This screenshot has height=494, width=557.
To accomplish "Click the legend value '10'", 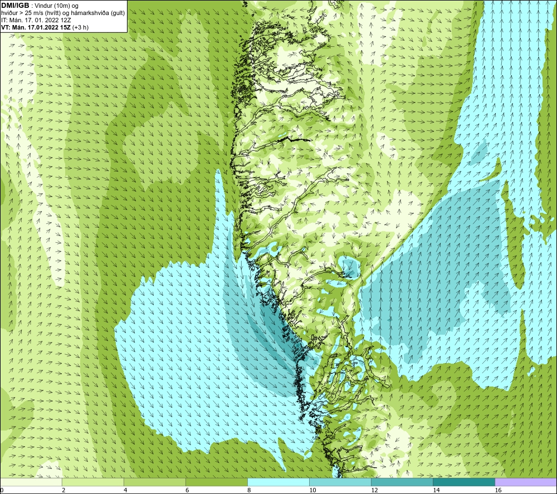I will (x=312, y=491).
